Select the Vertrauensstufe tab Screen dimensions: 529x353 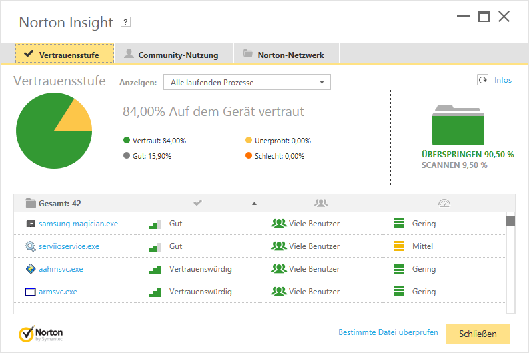65,53
